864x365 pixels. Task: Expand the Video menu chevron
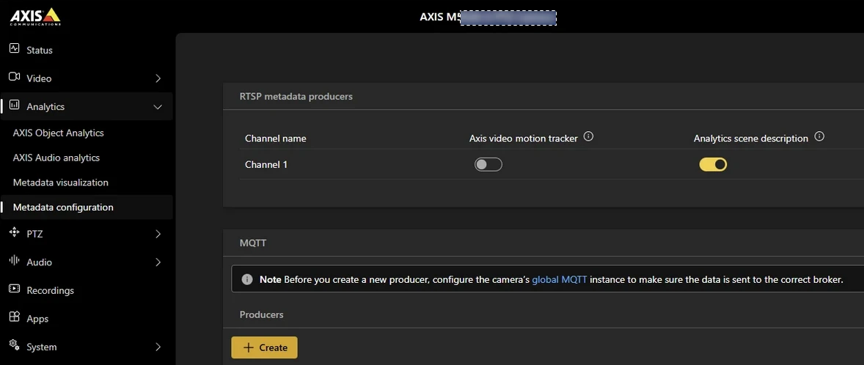(158, 78)
